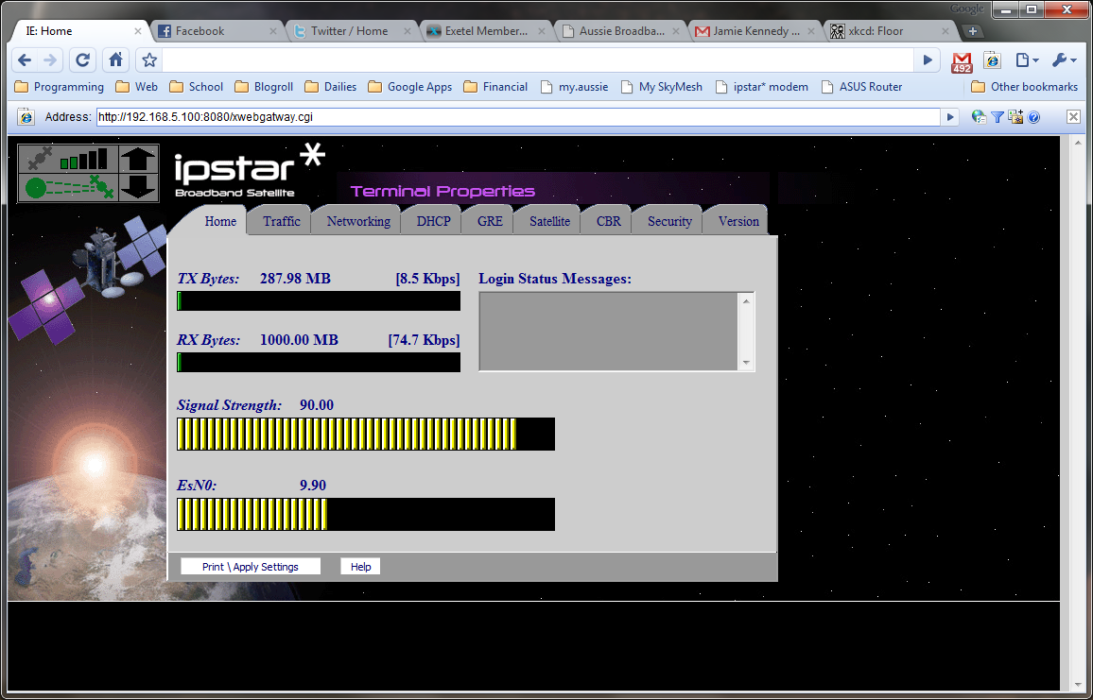
Task: Open the page menu dropdown
Action: pyautogui.click(x=1027, y=60)
